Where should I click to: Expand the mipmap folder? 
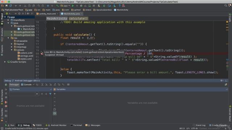point(12,47)
